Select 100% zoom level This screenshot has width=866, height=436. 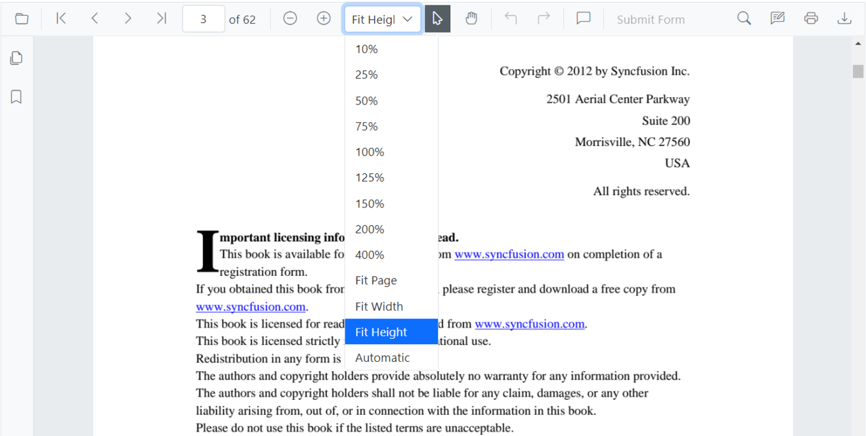[391, 152]
